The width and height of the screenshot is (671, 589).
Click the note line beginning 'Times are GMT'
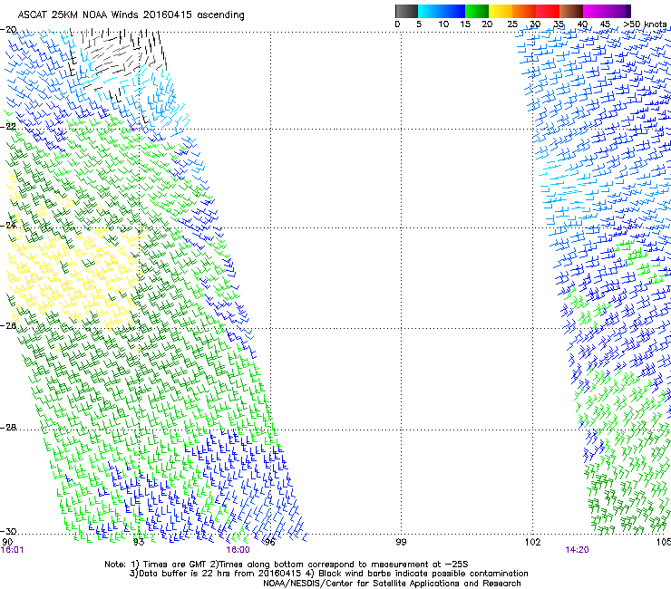click(287, 565)
